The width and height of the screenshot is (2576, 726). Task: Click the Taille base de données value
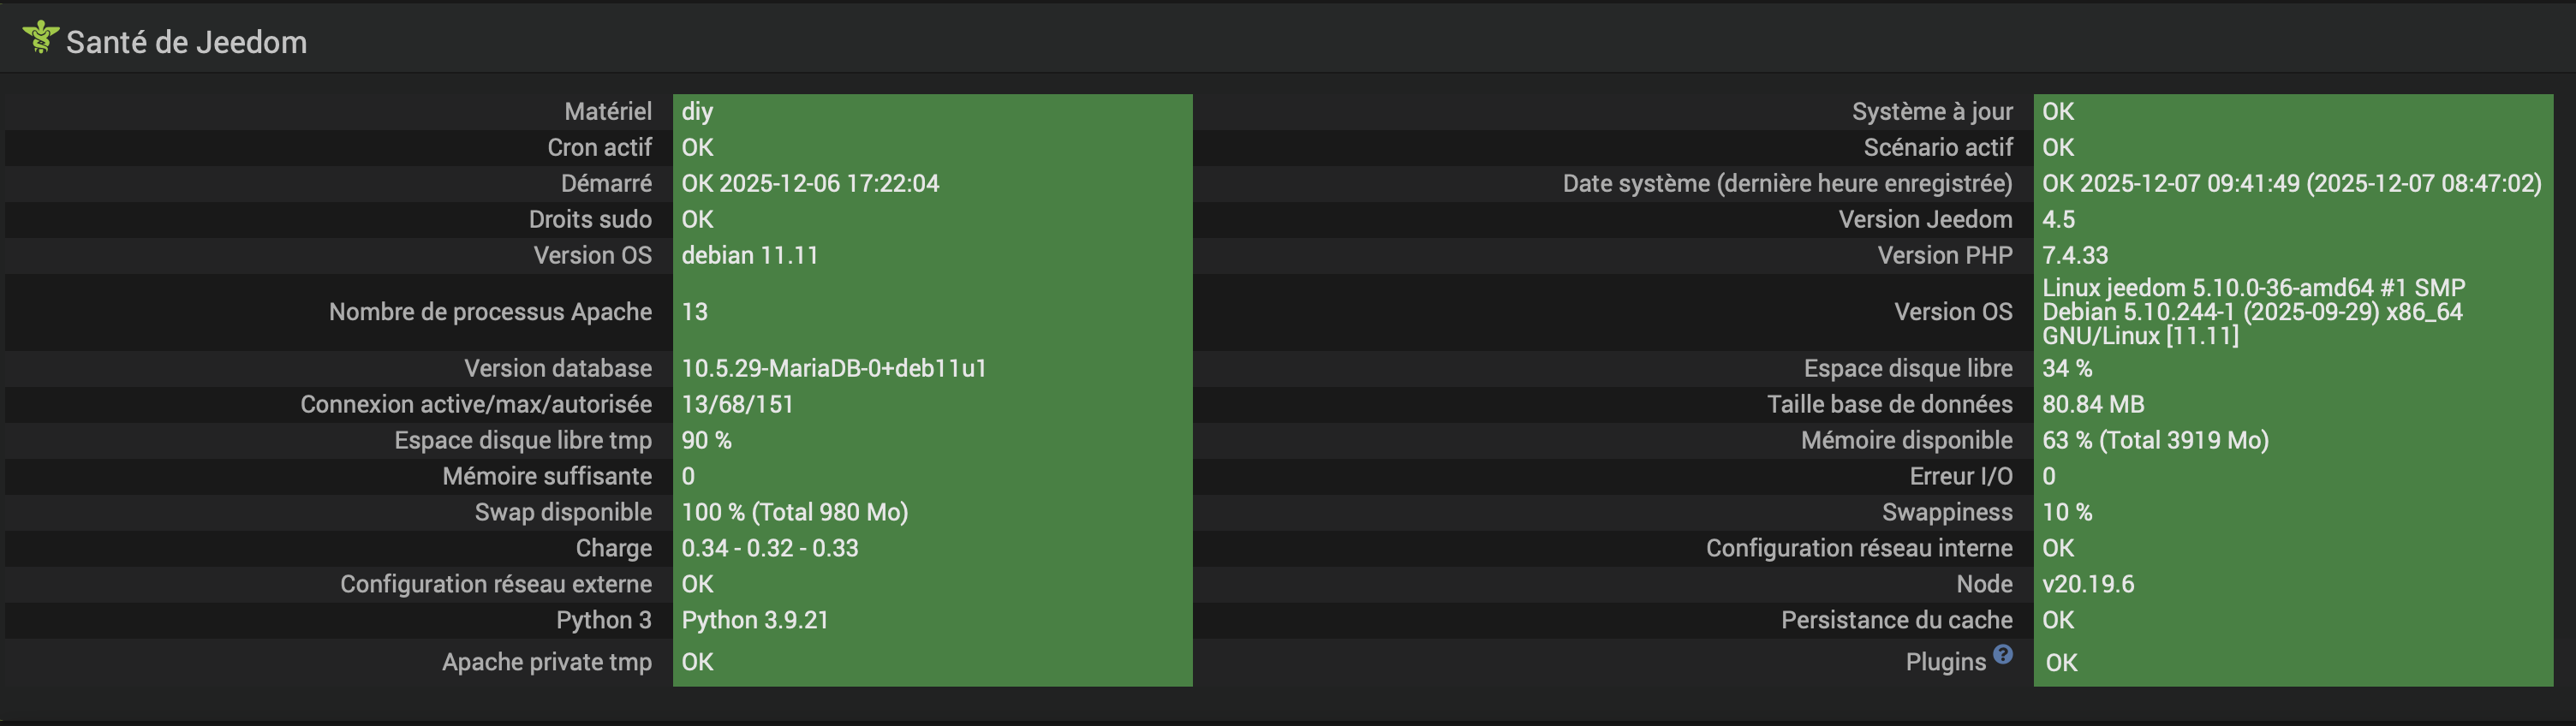tap(2092, 405)
